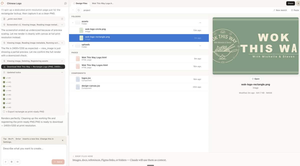
Task: Click the design-canvas.jsx component icon
Action: tap(78, 87)
